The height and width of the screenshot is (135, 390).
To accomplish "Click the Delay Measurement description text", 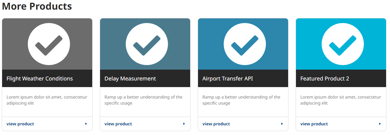I will (144, 100).
